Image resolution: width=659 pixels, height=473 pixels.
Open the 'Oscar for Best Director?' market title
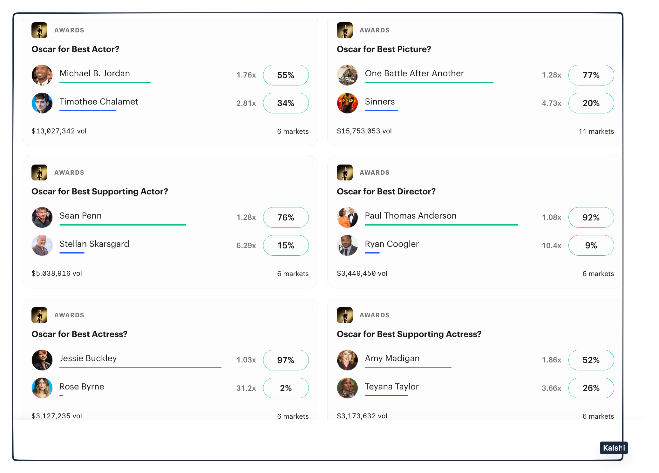click(x=386, y=192)
